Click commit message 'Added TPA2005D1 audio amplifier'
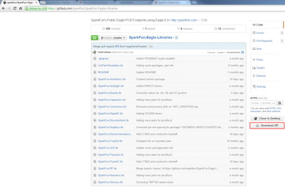This screenshot has width=285, height=188. click(156, 58)
